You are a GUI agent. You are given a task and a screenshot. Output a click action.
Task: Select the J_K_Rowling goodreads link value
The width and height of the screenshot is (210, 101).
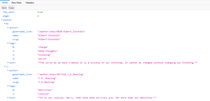pos(61,74)
